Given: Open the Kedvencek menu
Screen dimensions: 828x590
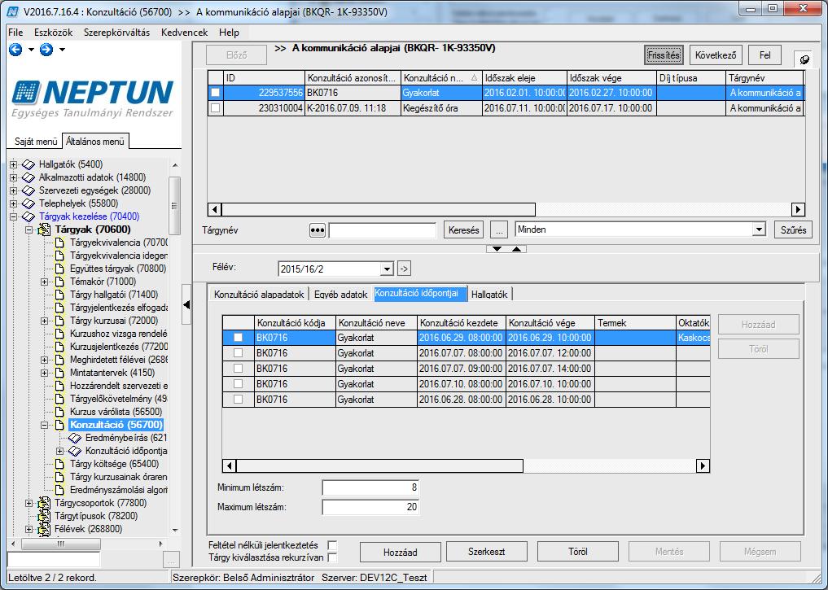Looking at the screenshot, I should point(184,33).
